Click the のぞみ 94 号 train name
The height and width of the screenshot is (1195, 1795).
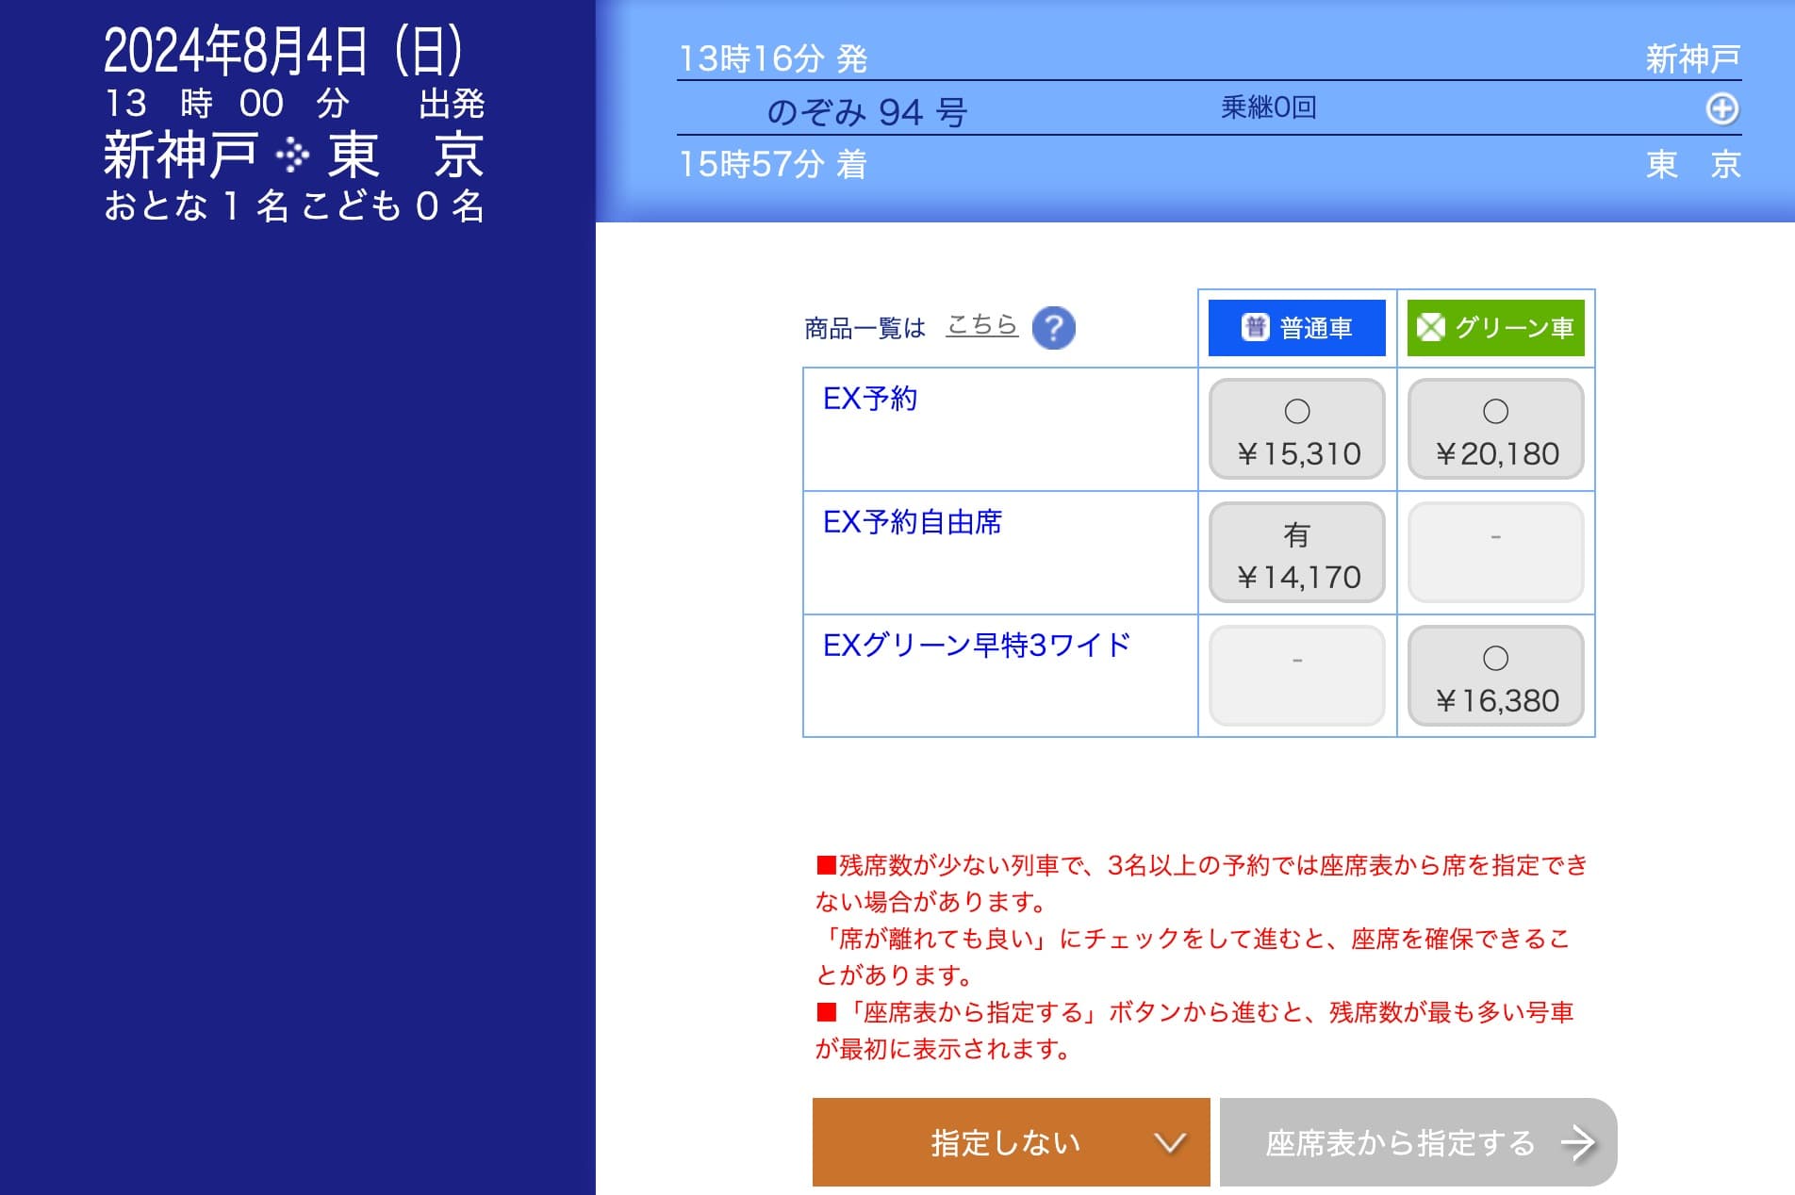(x=866, y=112)
